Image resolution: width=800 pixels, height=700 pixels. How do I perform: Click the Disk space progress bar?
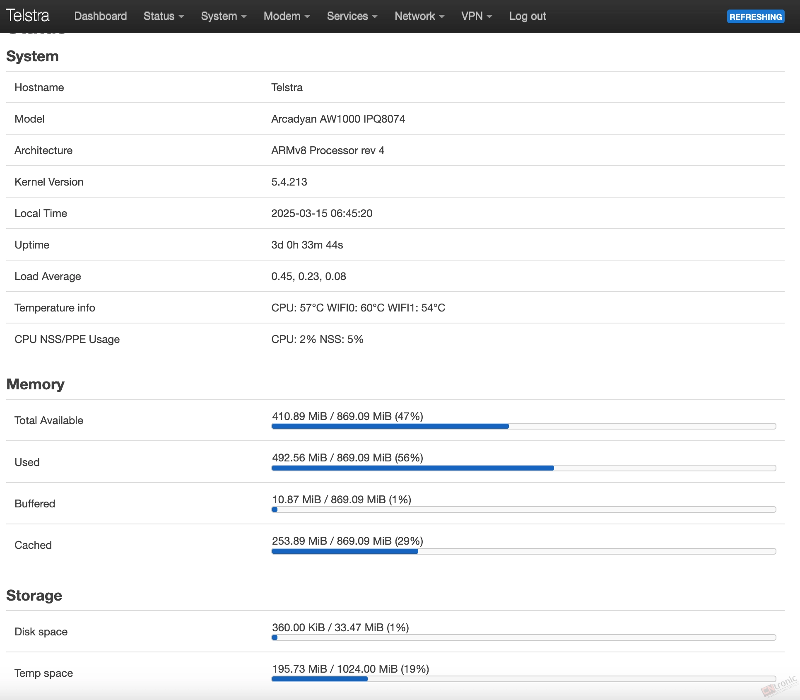tap(524, 637)
